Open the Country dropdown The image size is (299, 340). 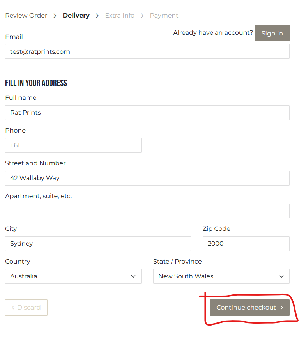(73, 276)
